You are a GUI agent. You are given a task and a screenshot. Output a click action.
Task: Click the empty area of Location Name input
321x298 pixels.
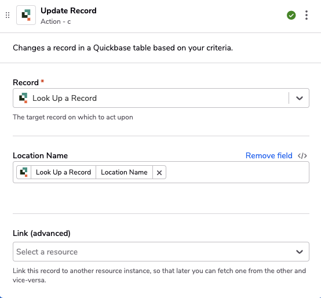coord(238,172)
